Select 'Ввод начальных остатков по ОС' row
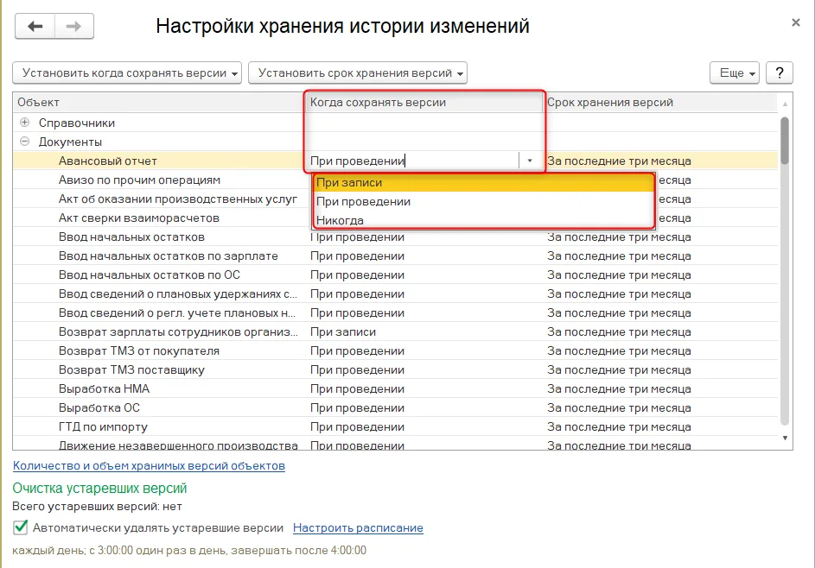This screenshot has width=815, height=568. tap(396, 275)
